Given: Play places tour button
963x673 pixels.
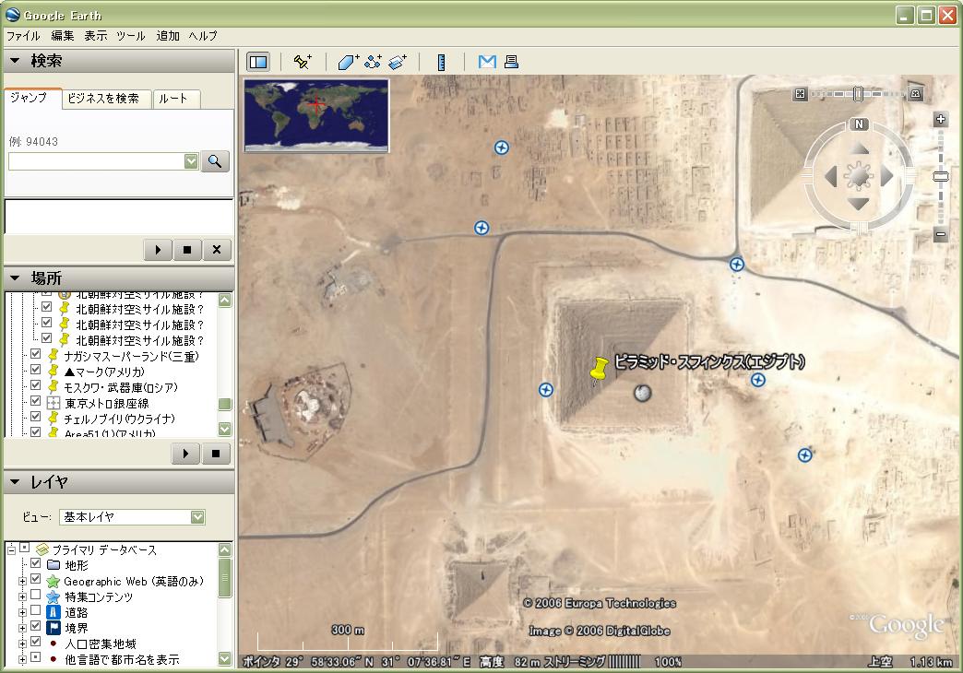Looking at the screenshot, I should coord(185,454).
